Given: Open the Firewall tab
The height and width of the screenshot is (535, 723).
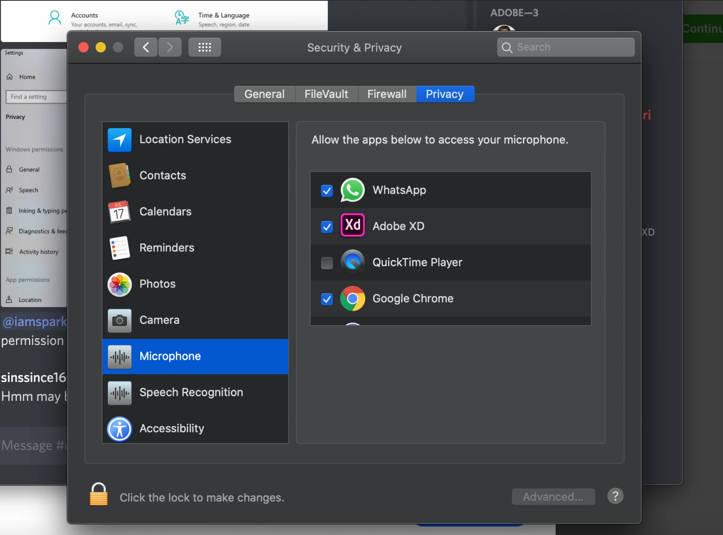Looking at the screenshot, I should (387, 94).
